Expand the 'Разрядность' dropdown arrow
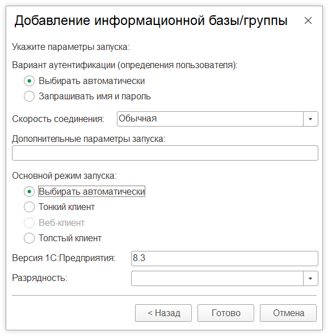The height and width of the screenshot is (336, 328). [x=310, y=278]
